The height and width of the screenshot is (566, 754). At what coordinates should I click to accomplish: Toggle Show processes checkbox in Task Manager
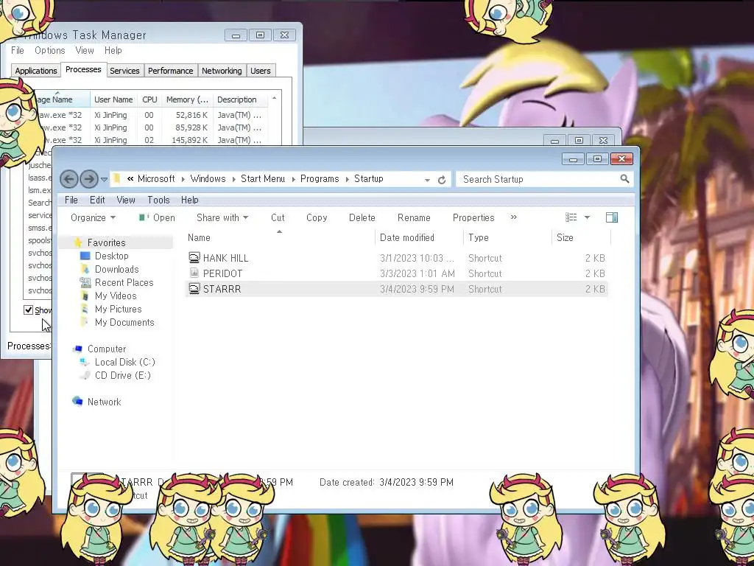[x=29, y=310]
